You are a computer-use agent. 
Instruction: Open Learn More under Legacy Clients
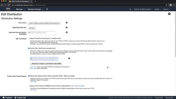[x=33, y=90]
